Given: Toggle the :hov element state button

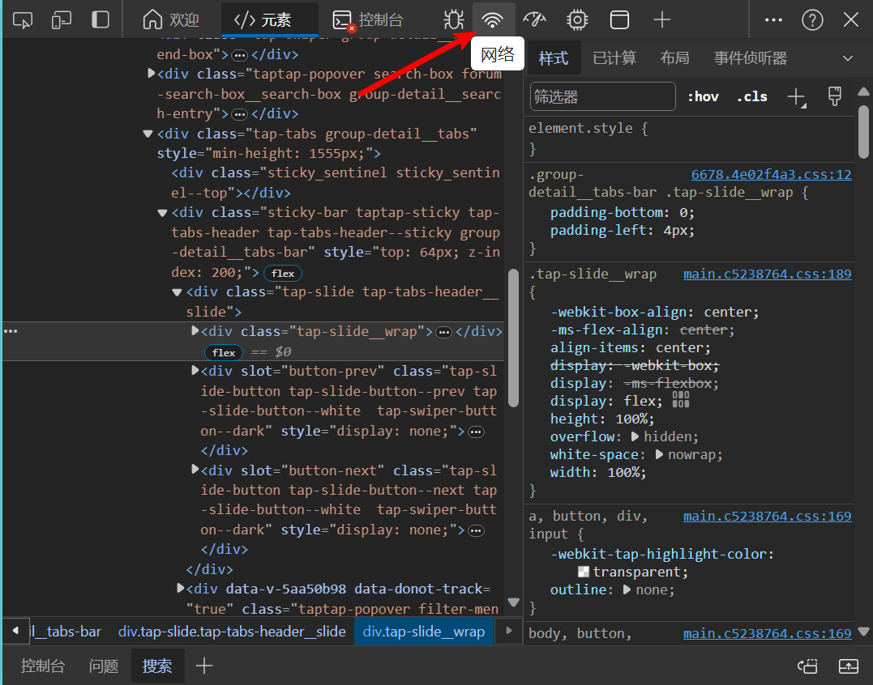Looking at the screenshot, I should coord(704,96).
